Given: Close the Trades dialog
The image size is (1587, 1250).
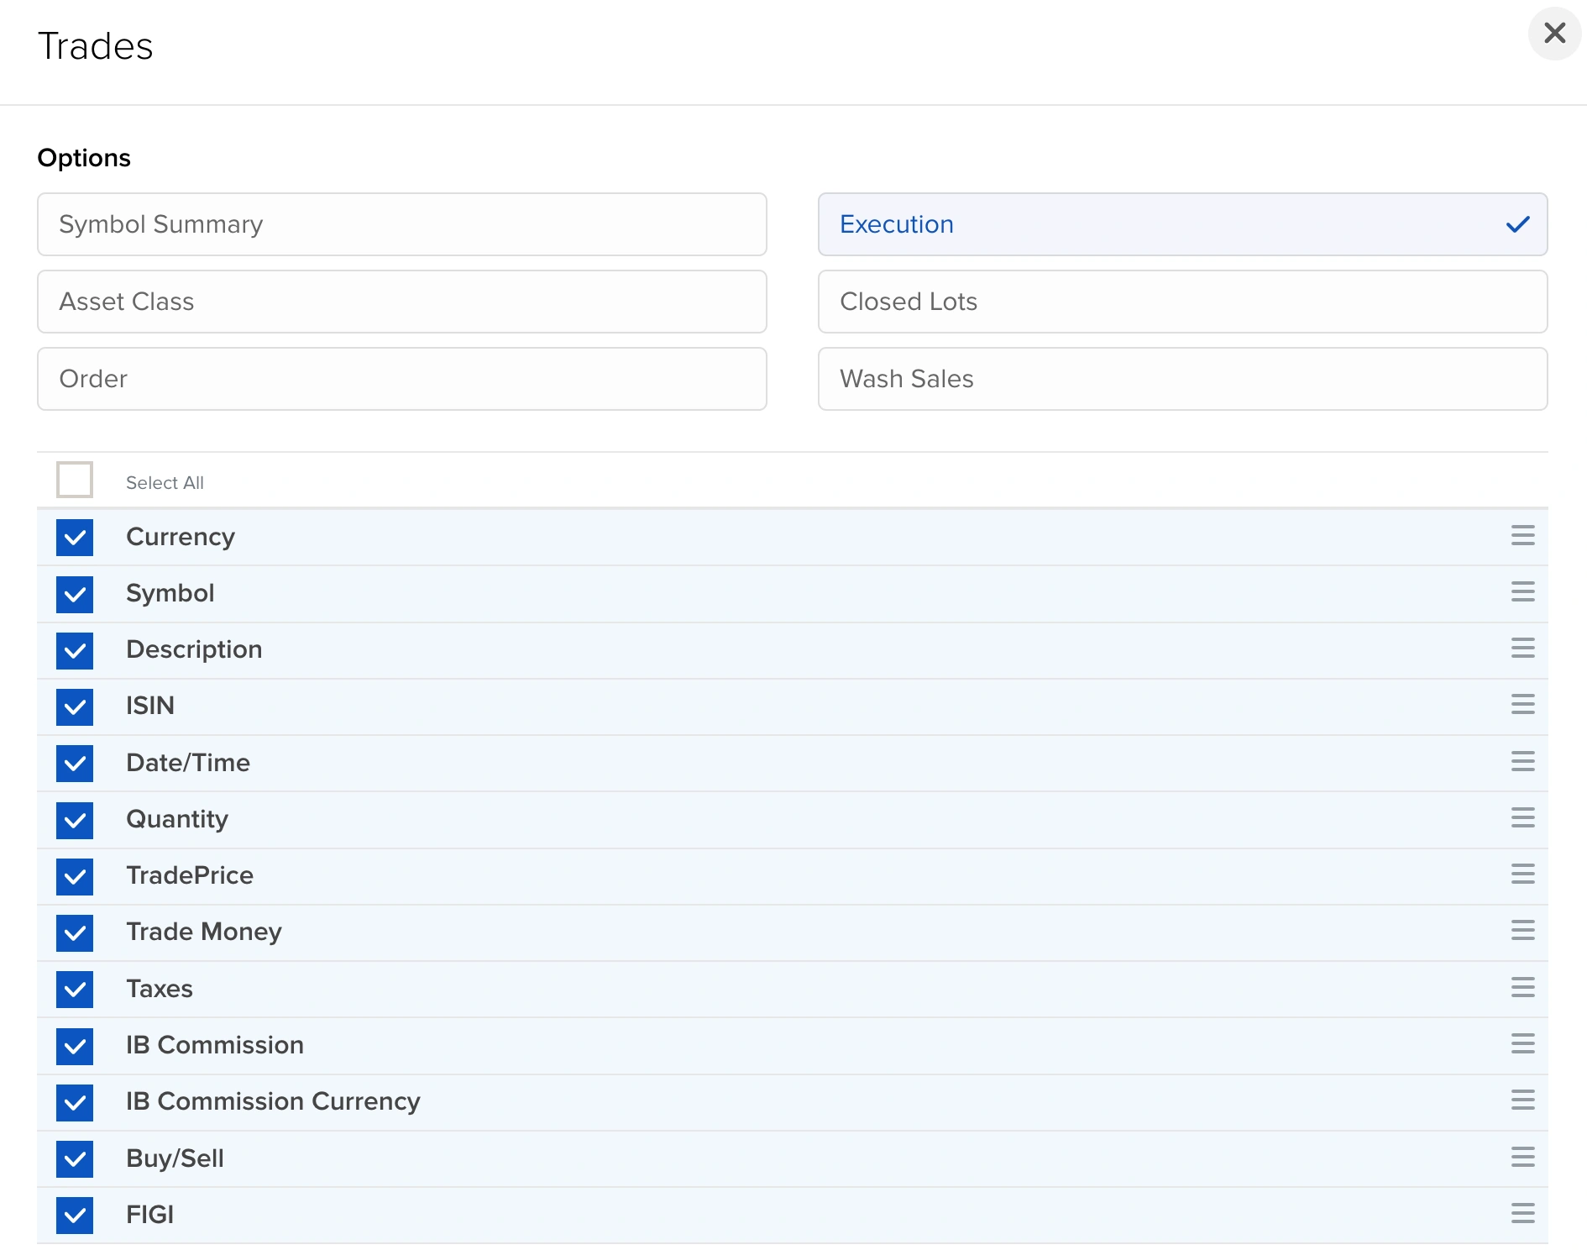Looking at the screenshot, I should point(1554,34).
